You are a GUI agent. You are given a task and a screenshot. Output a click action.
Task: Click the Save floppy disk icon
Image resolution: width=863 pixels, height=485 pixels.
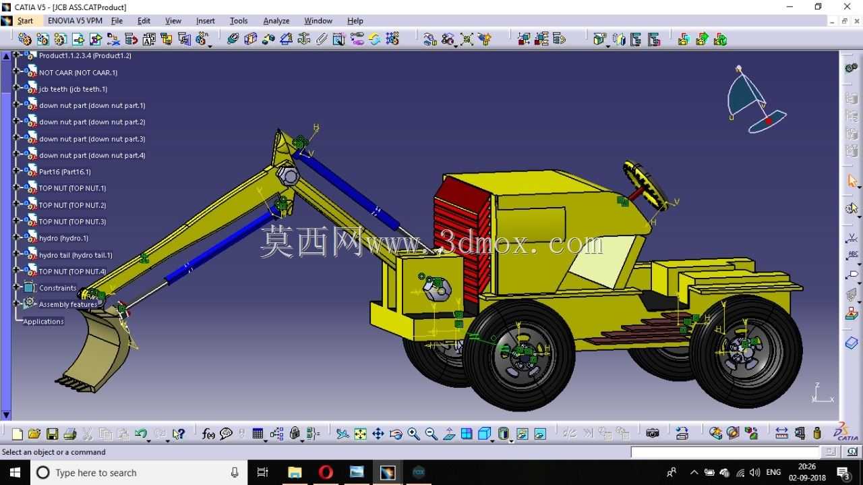click(x=52, y=434)
